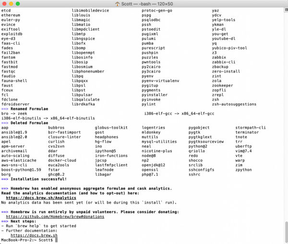The width and height of the screenshot is (288, 244).
Task: Click the 'globus-toolkit' deleted formula
Action: coord(111,128)
